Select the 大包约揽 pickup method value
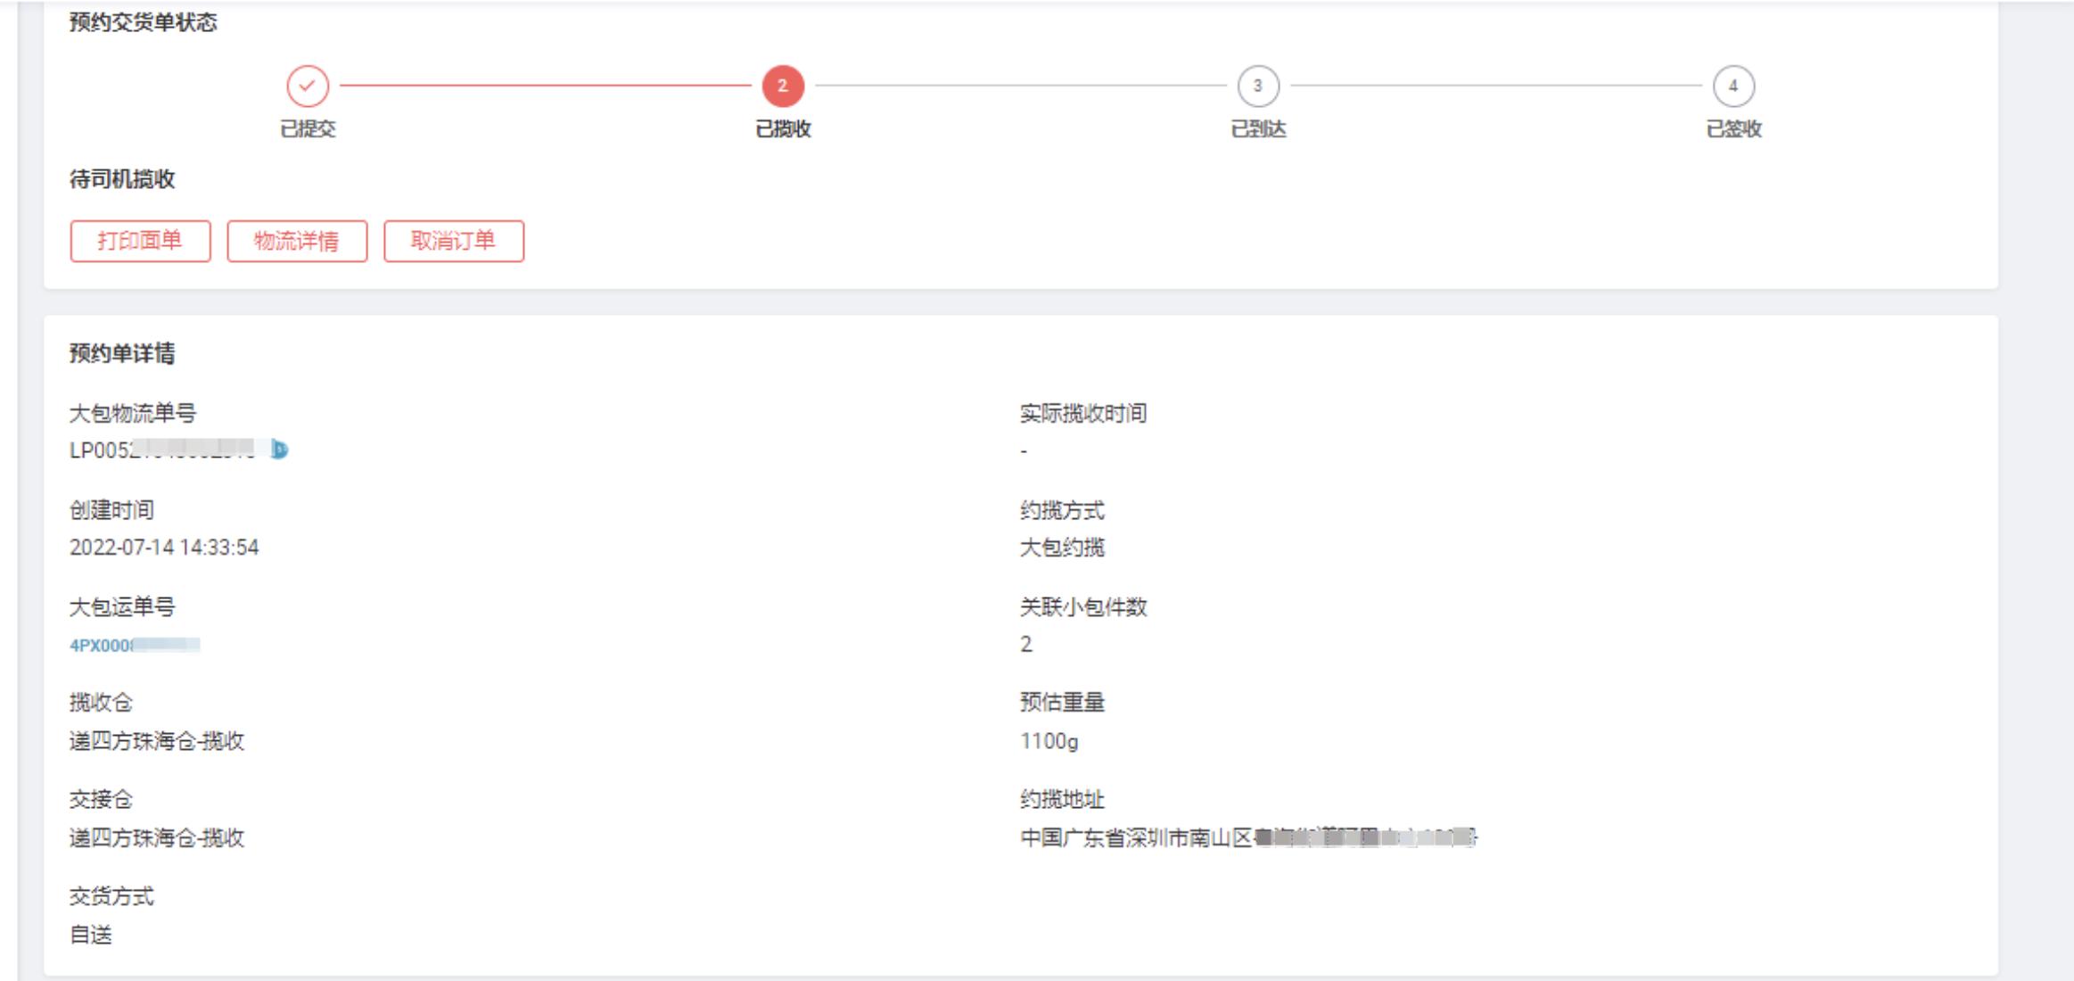Viewport: 2074px width, 981px height. pos(1059,548)
